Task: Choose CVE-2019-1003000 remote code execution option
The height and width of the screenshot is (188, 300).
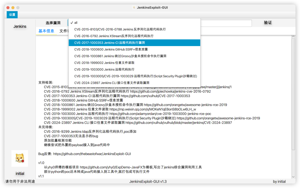Action: [134, 69]
